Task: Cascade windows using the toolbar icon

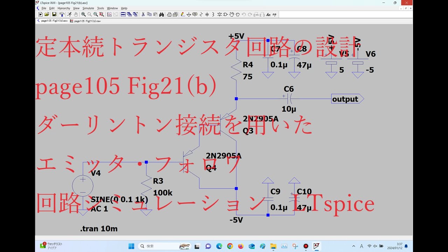Action: pos(129,14)
